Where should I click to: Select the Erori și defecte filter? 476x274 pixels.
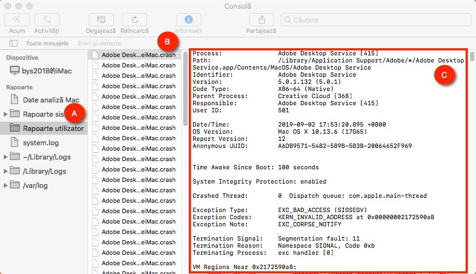(99, 43)
